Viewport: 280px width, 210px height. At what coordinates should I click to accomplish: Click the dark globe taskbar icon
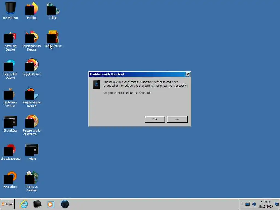(x=65, y=204)
